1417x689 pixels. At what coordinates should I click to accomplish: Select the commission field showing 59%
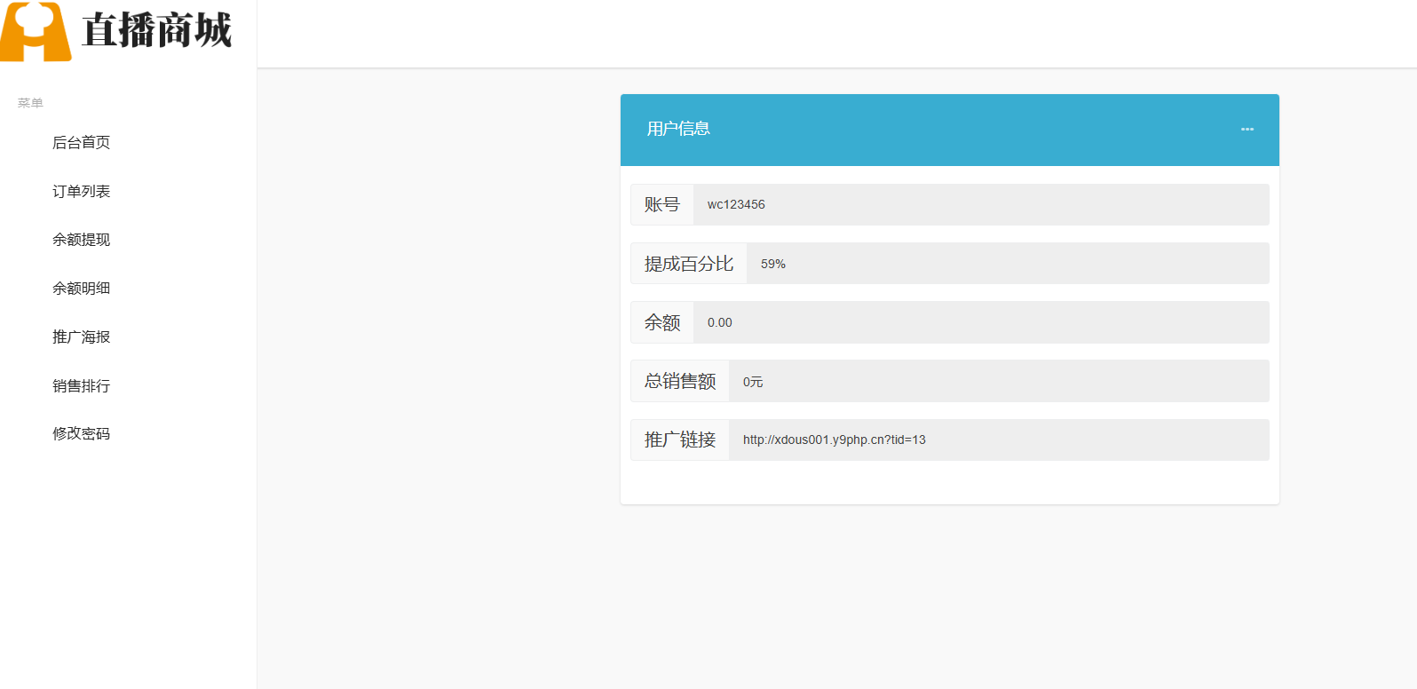coord(1007,264)
